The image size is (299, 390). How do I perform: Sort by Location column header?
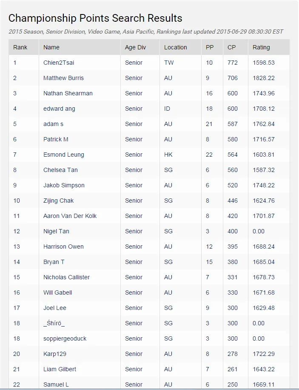click(175, 47)
